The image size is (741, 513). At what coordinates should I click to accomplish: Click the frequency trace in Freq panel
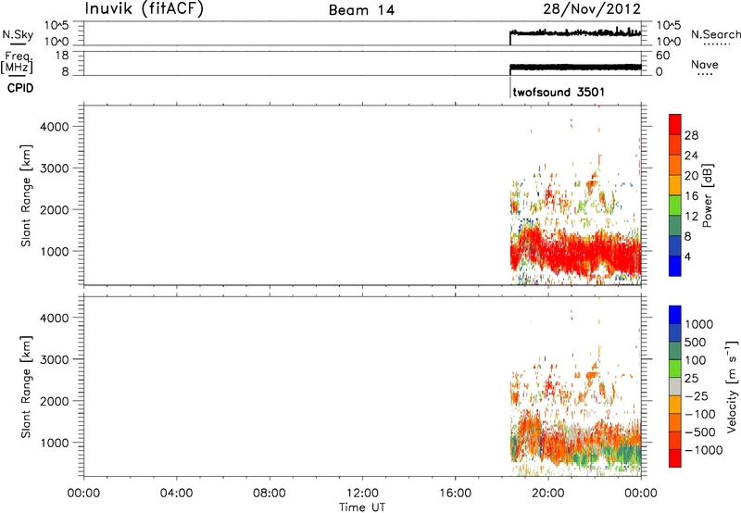click(575, 67)
